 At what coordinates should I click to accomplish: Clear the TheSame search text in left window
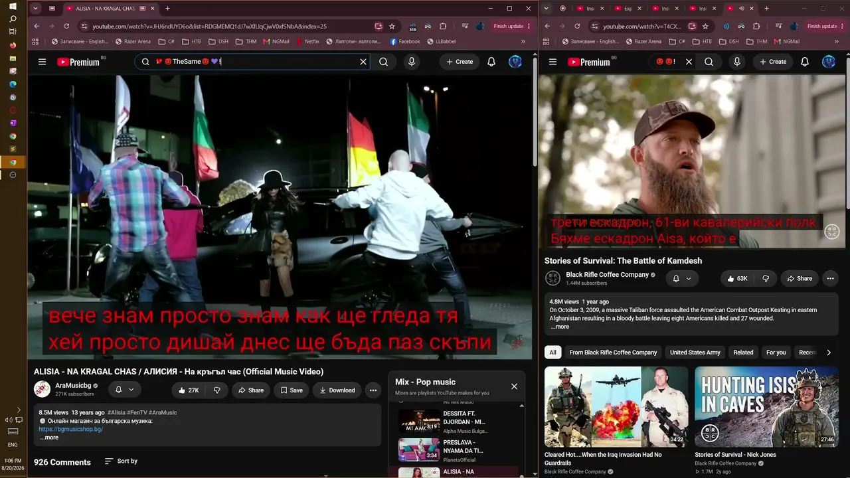(363, 62)
